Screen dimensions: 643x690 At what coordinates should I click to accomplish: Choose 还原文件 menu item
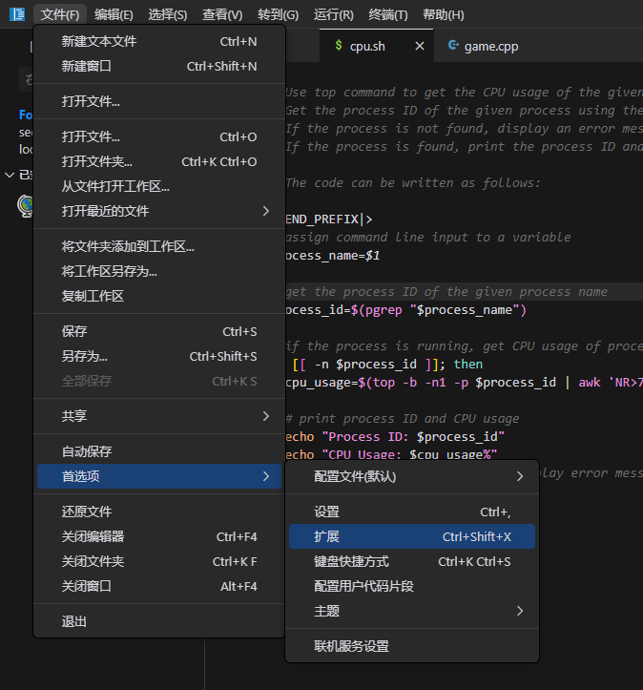tap(159, 512)
